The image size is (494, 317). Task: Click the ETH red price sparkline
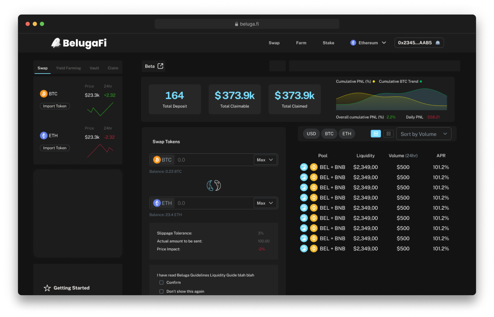pyautogui.click(x=100, y=151)
